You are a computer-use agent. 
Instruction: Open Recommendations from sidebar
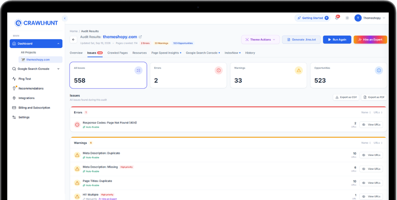31,89
